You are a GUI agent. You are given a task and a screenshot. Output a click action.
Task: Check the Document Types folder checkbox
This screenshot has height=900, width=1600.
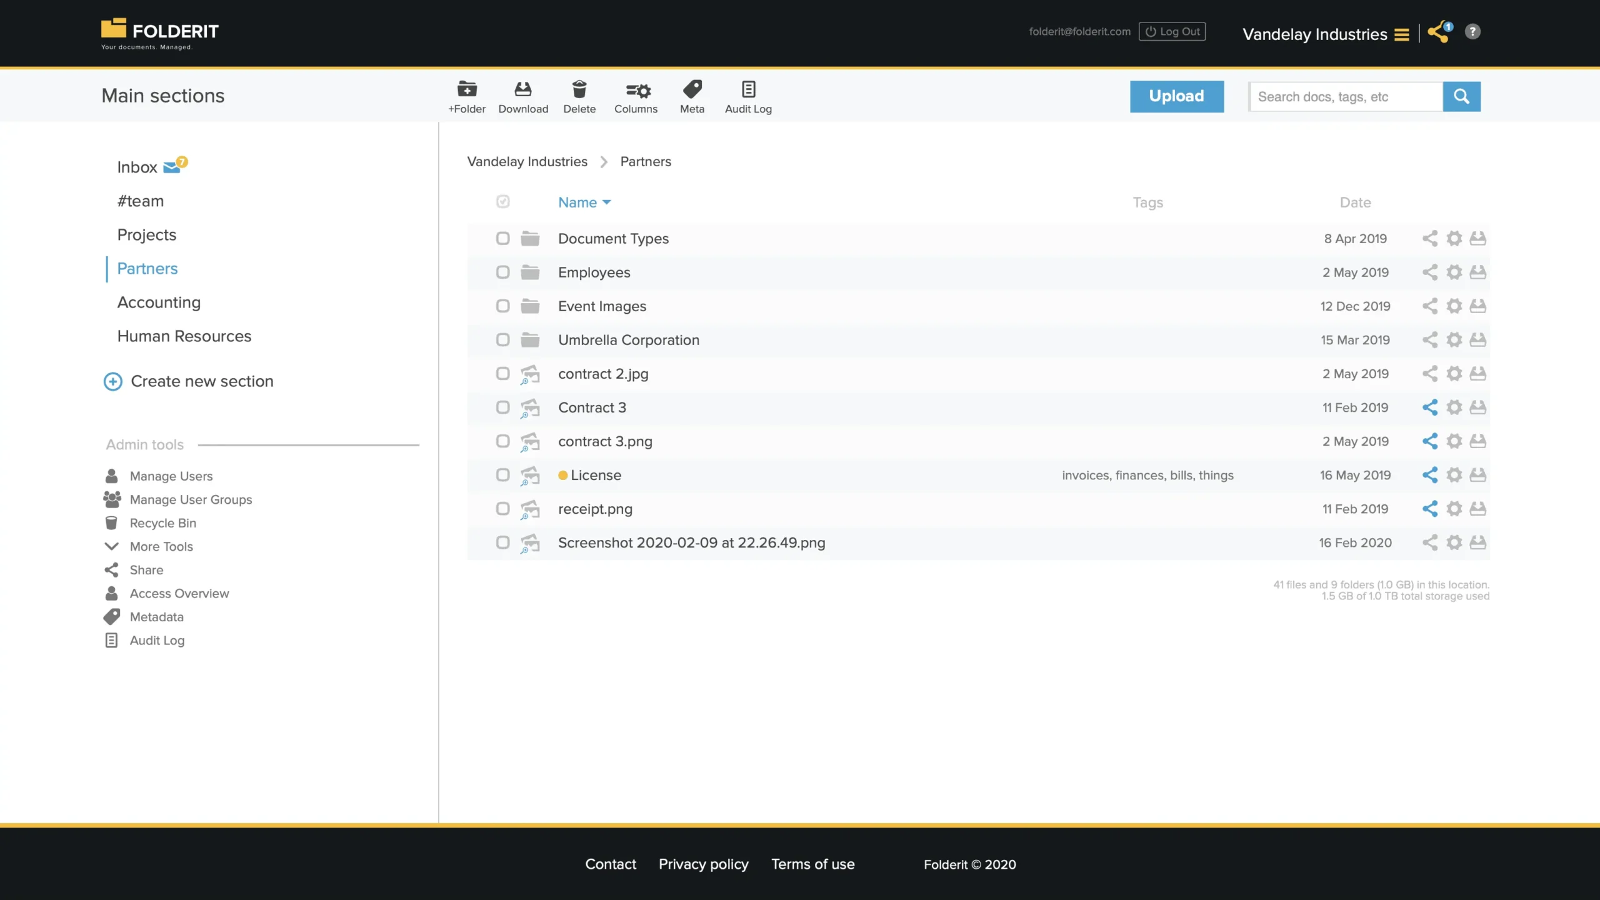502,239
